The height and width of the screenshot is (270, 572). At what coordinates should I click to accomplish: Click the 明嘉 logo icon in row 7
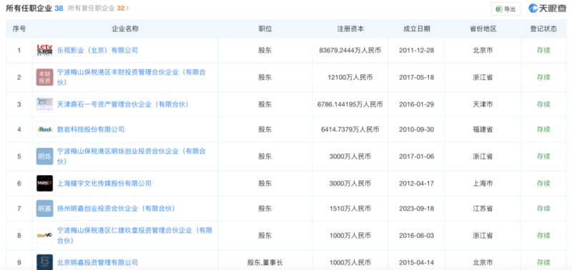pyautogui.click(x=44, y=209)
